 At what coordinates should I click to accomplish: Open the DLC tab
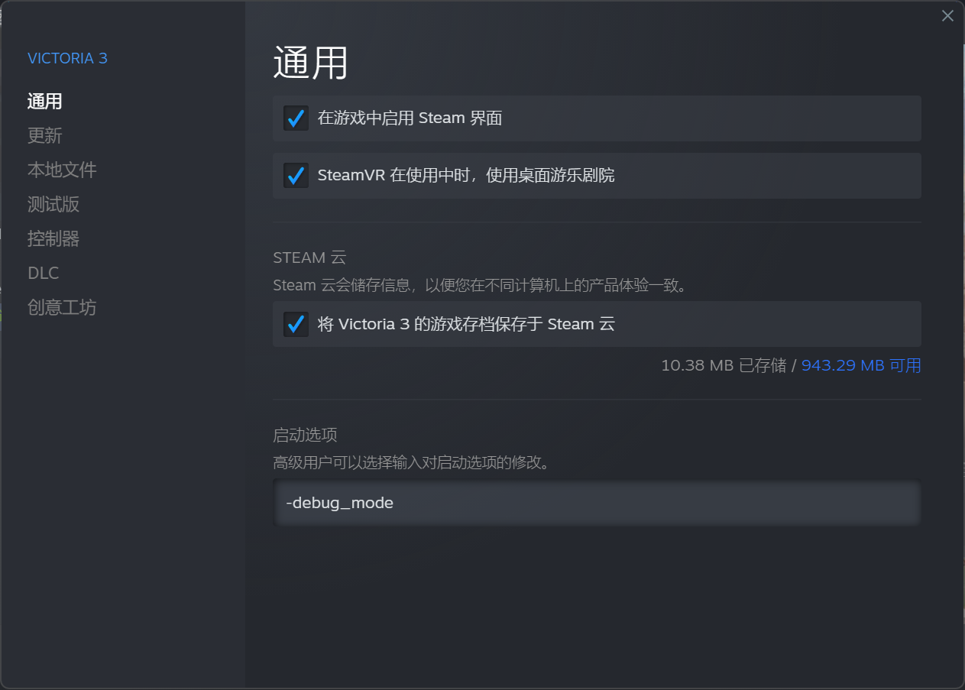(44, 273)
